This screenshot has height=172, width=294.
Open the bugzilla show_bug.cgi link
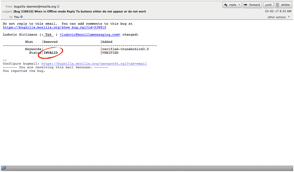tap(54, 27)
